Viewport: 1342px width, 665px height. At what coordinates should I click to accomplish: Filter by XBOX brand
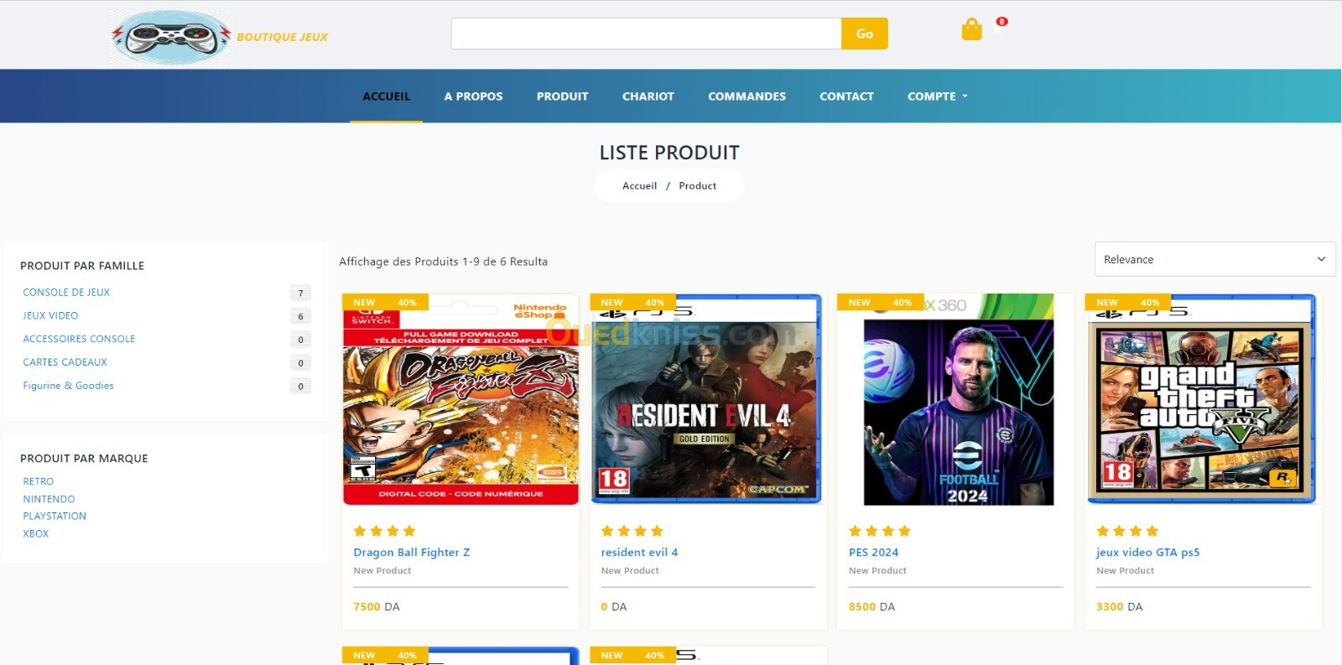tap(36, 534)
